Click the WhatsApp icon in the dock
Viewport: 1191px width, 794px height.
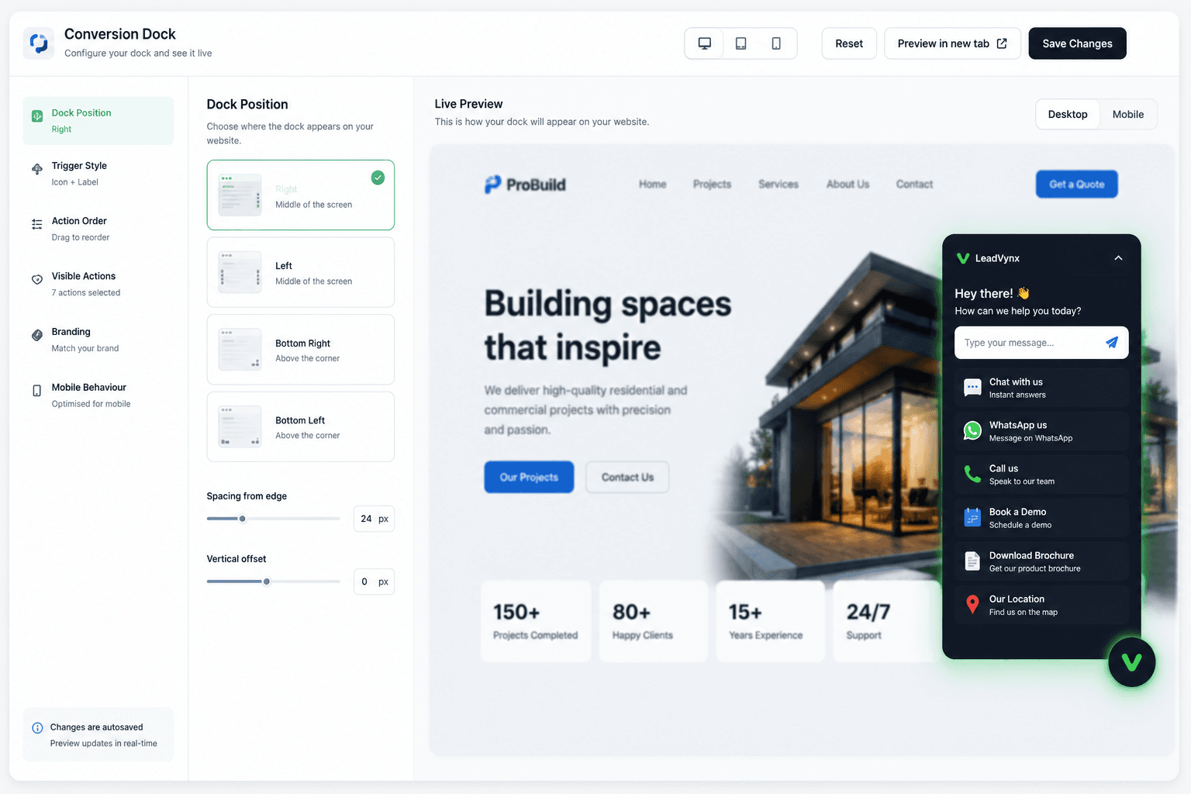972,430
